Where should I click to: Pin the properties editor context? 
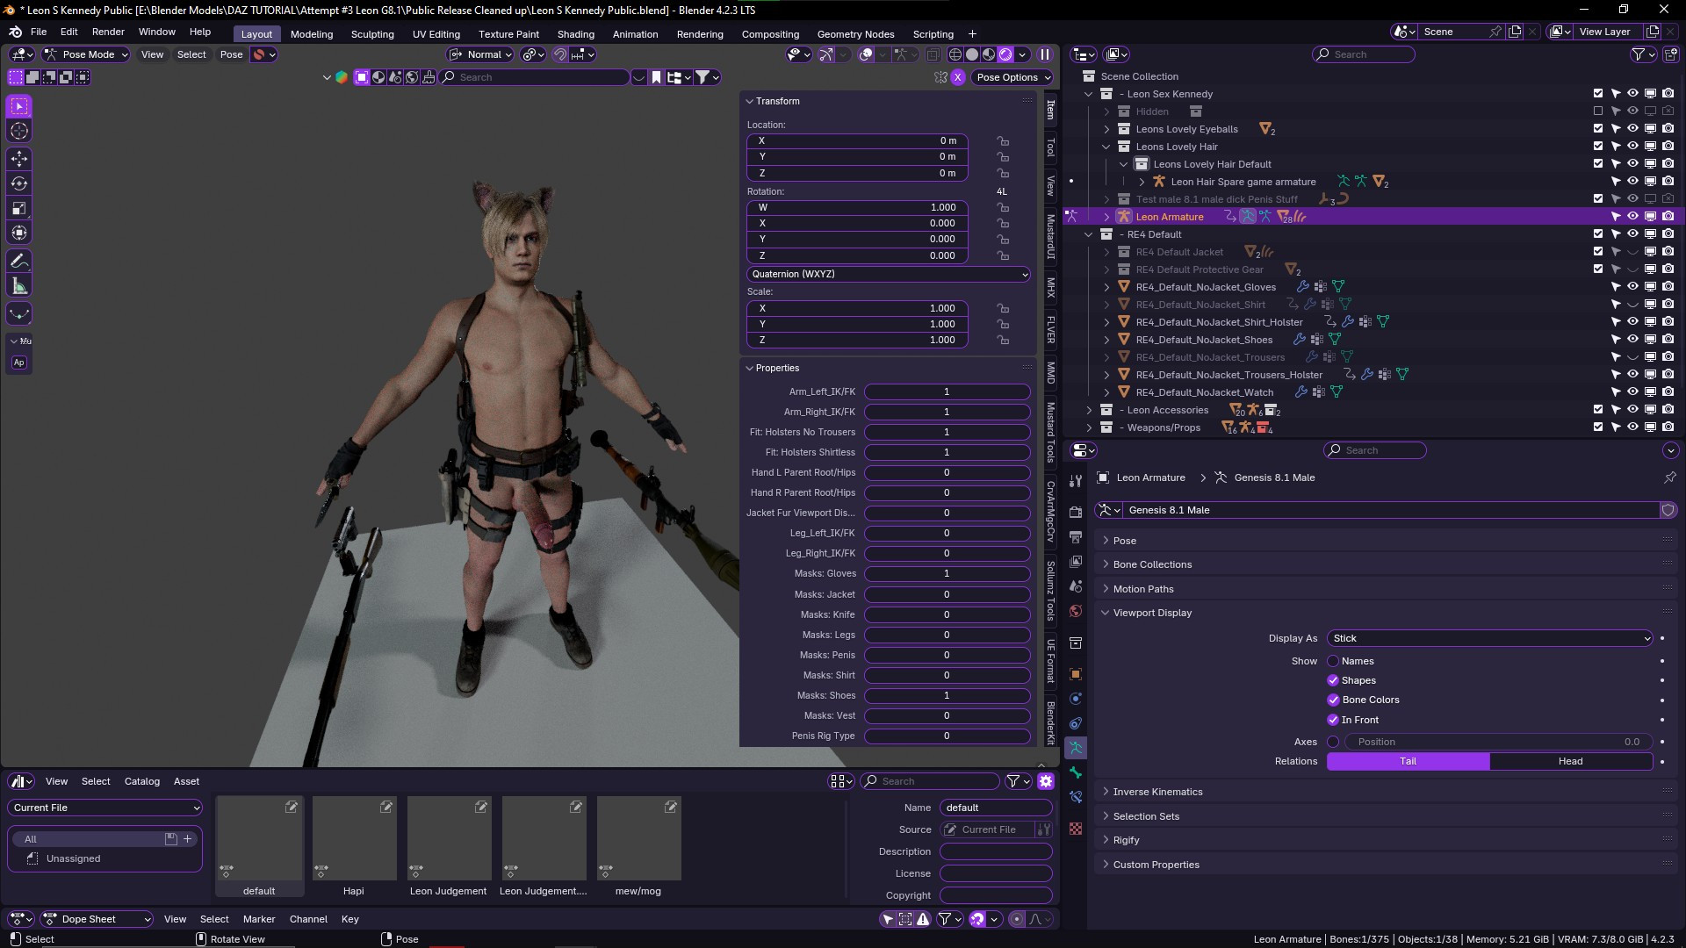click(x=1670, y=478)
